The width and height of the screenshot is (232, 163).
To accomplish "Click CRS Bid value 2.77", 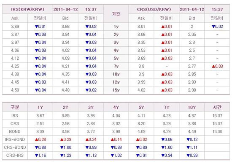I will coord(192,67).
